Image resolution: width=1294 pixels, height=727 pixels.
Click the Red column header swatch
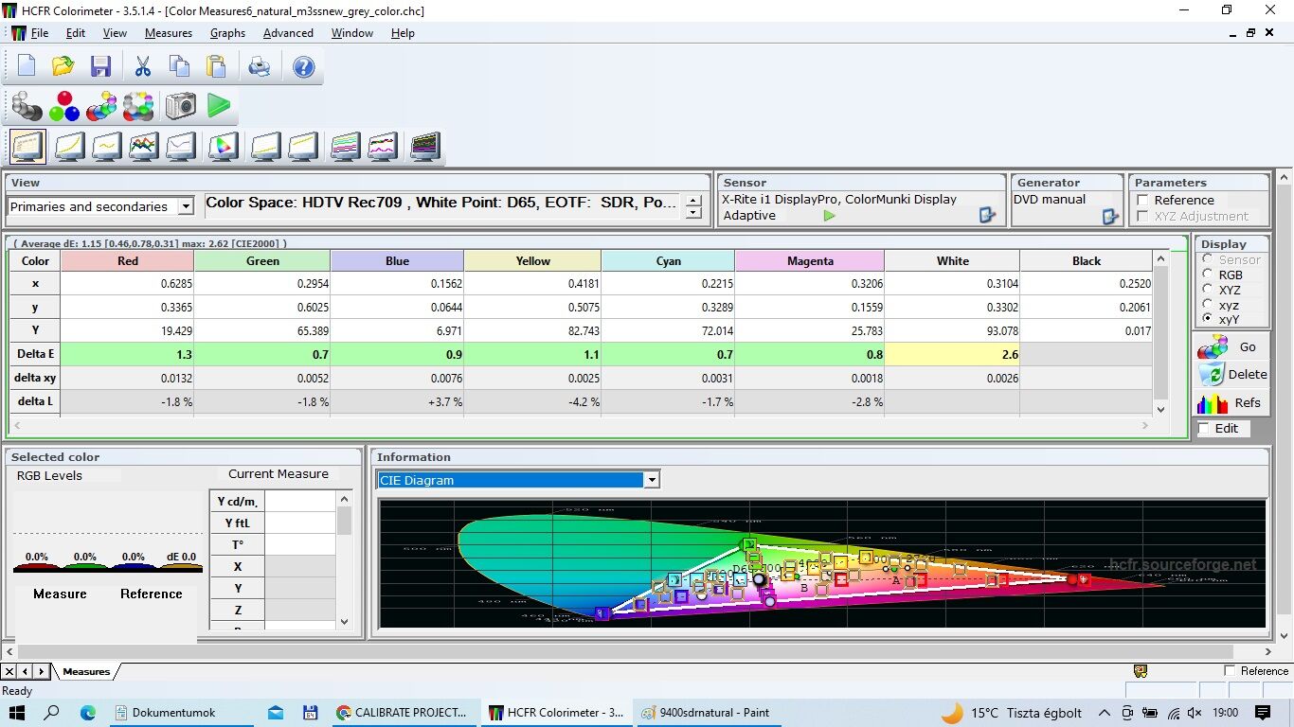click(x=127, y=261)
